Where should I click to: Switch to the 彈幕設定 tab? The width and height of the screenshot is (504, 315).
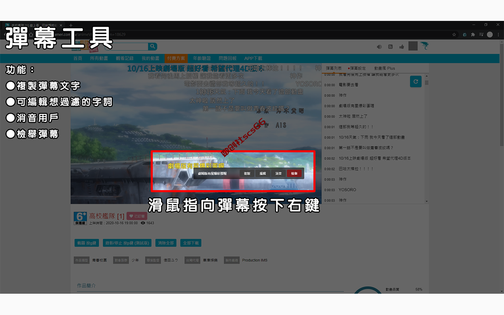(357, 68)
